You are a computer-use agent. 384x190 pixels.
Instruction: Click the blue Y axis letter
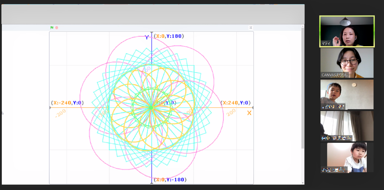coord(147,37)
